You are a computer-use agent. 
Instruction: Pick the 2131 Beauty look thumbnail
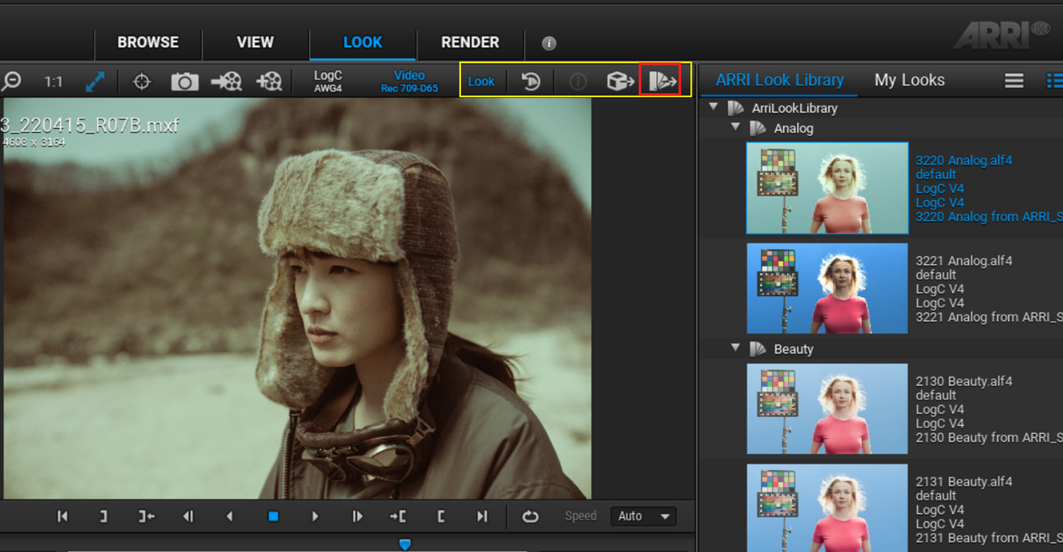tap(827, 508)
